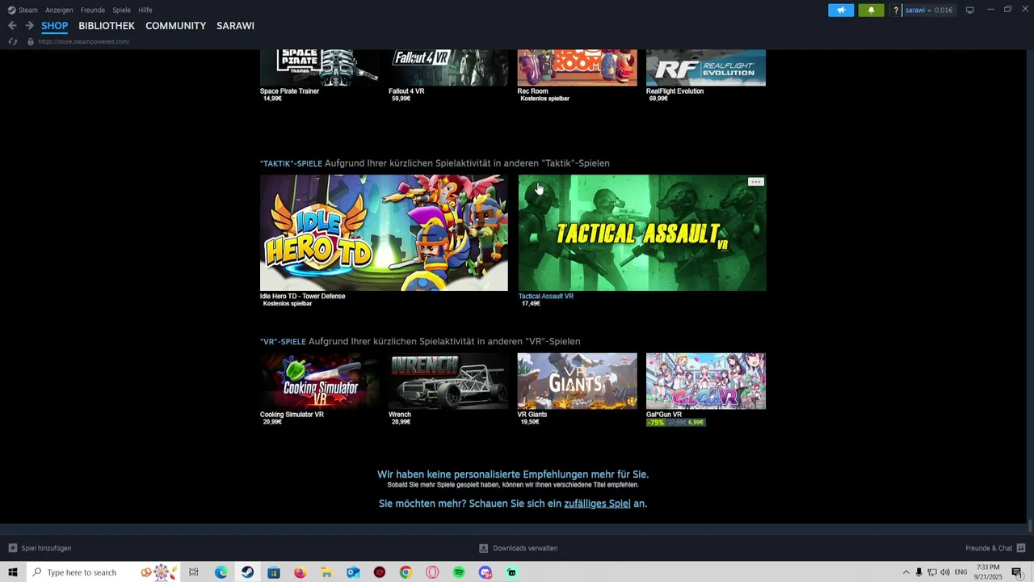This screenshot has height=582, width=1034.
Task: Open the Windows Start menu
Action: (13, 572)
